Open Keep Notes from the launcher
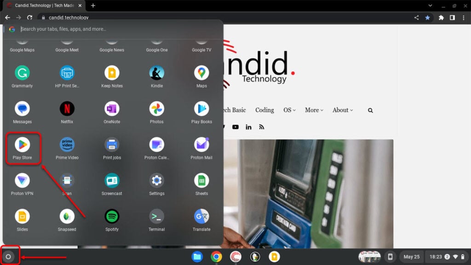The height and width of the screenshot is (265, 471). (112, 73)
